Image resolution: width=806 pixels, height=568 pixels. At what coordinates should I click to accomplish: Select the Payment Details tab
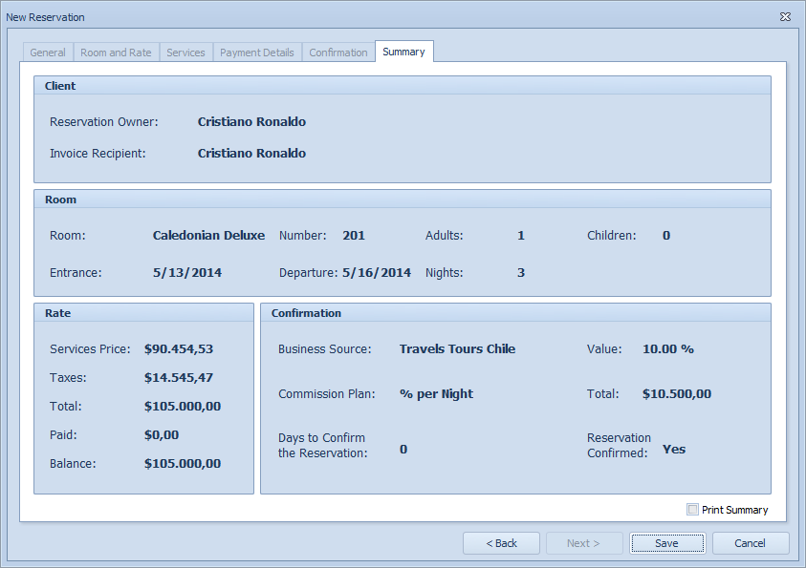(257, 53)
